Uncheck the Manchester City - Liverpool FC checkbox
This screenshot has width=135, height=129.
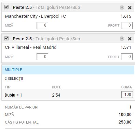coord(6,7)
